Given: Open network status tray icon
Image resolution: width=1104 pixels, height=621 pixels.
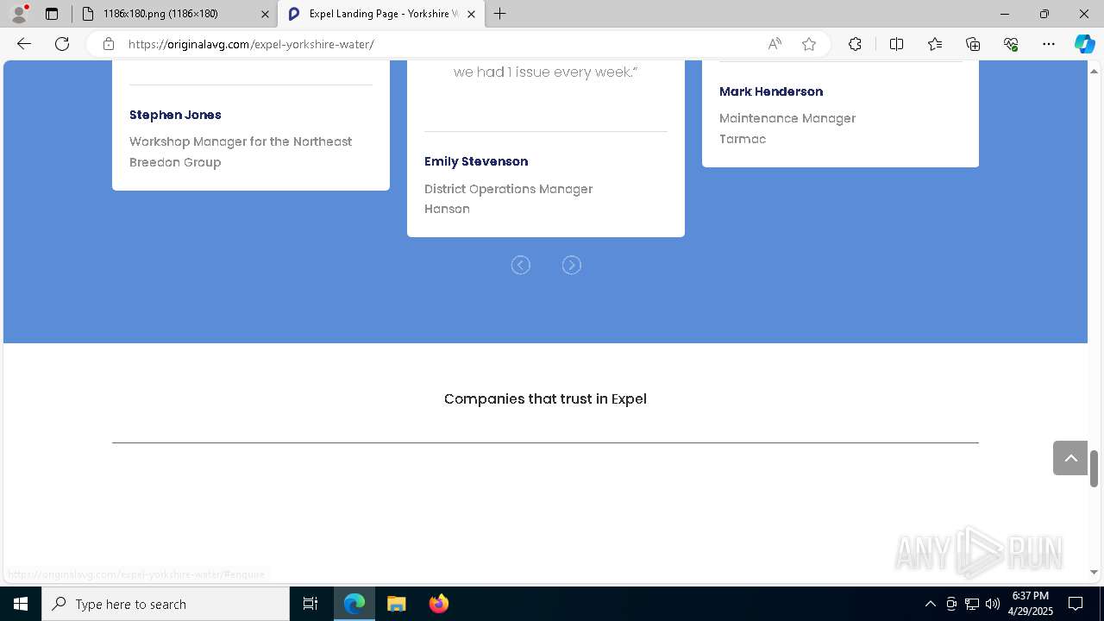Looking at the screenshot, I should pos(972,604).
